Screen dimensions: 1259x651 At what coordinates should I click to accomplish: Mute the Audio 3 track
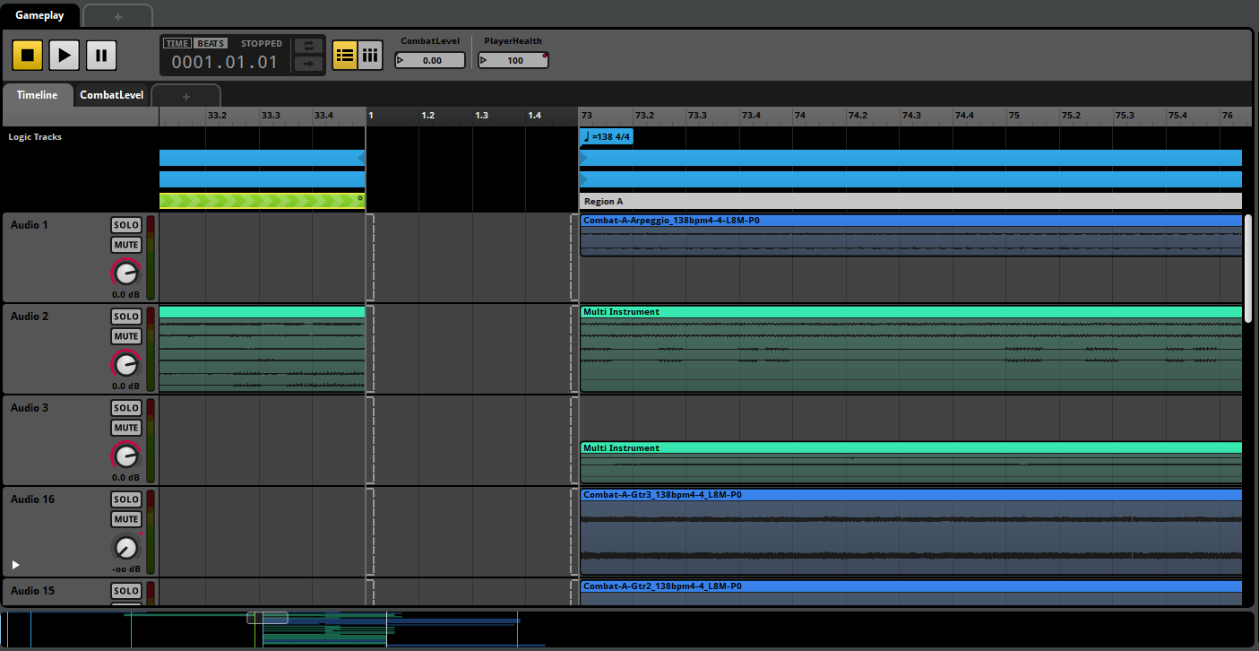pyautogui.click(x=126, y=428)
